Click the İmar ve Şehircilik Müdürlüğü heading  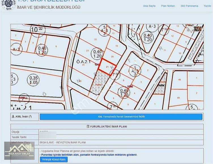(49, 7)
